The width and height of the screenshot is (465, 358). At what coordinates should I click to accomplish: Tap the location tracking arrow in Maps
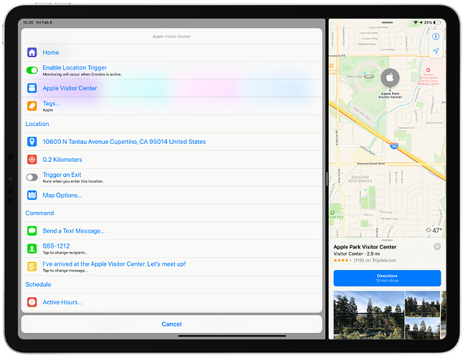point(436,51)
